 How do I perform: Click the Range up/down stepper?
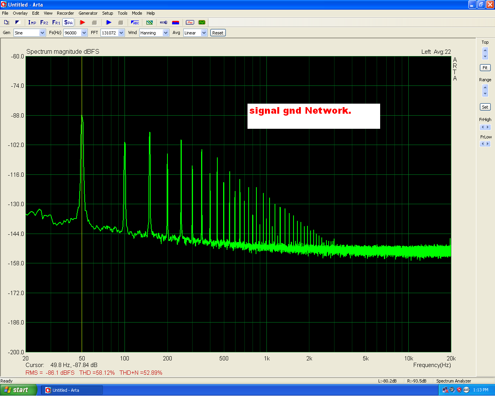pos(485,90)
